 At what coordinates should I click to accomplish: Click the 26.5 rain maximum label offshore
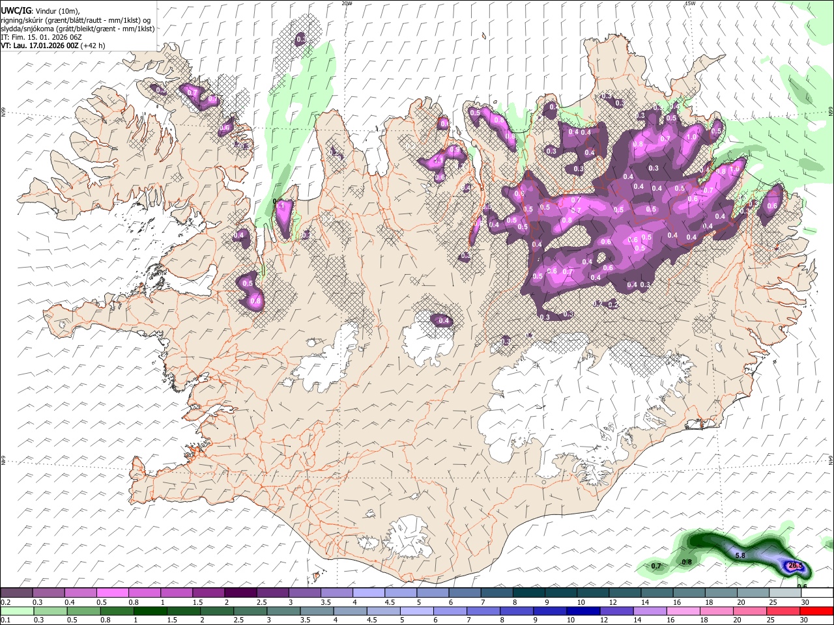796,566
